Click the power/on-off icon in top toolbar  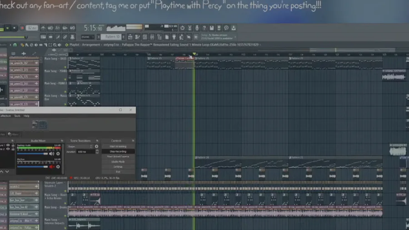[182, 28]
